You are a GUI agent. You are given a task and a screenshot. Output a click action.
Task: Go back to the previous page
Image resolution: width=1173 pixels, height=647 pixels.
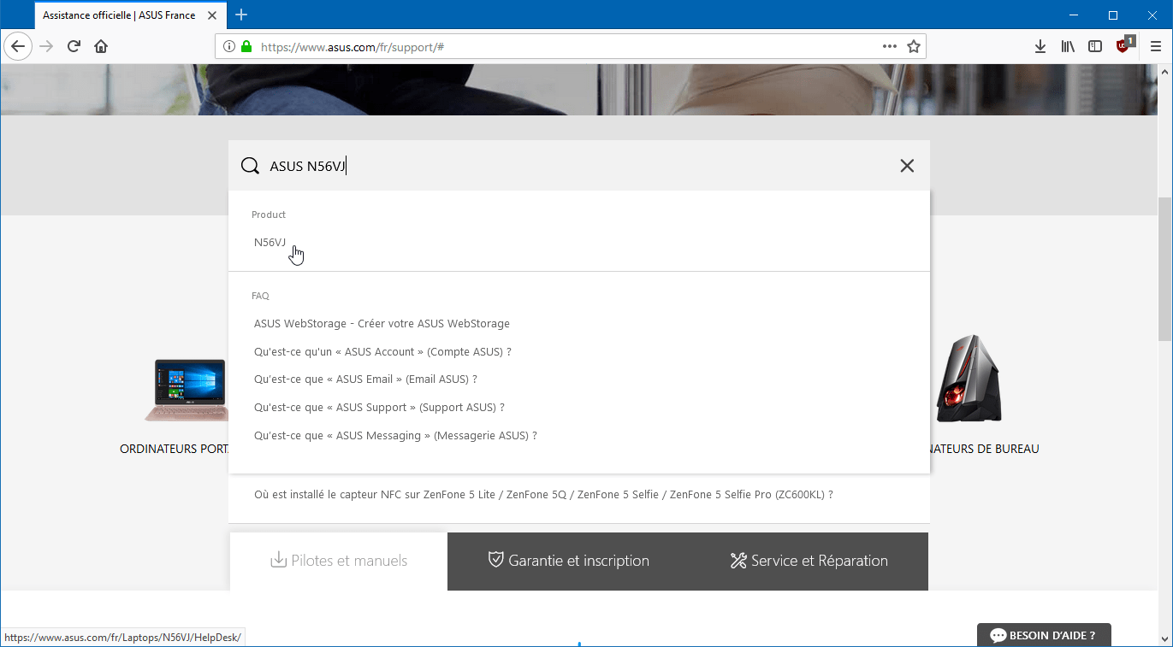click(x=19, y=46)
